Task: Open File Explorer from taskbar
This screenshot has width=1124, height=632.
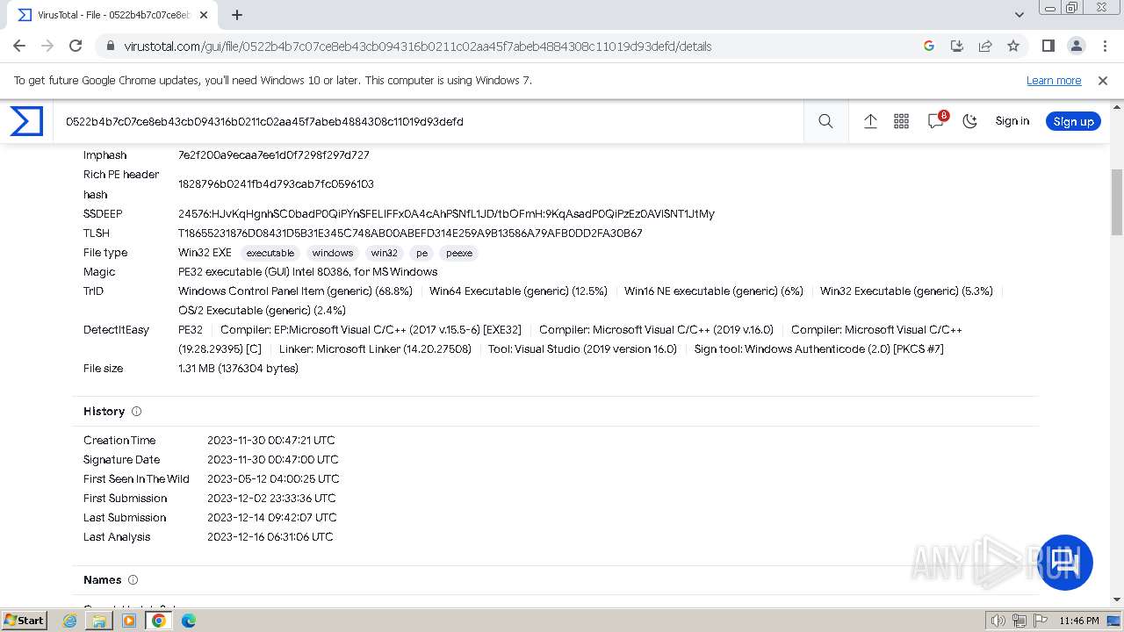Action: click(x=99, y=621)
